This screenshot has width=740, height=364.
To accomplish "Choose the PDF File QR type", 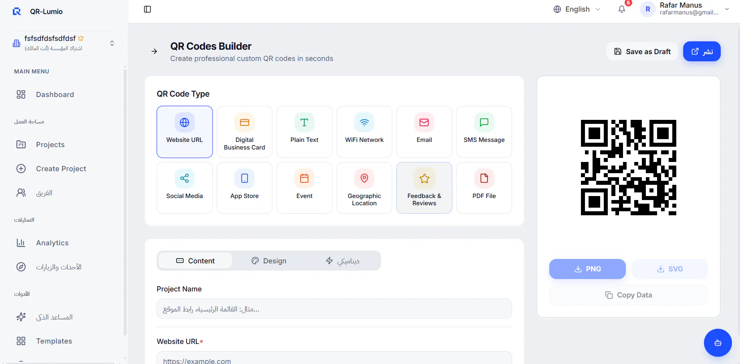I will pyautogui.click(x=484, y=188).
